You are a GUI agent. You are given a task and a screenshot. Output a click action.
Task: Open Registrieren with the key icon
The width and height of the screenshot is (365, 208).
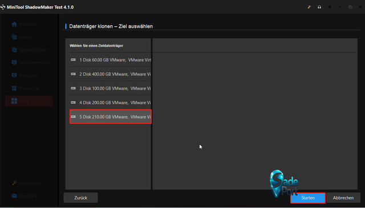pyautogui.click(x=27, y=183)
